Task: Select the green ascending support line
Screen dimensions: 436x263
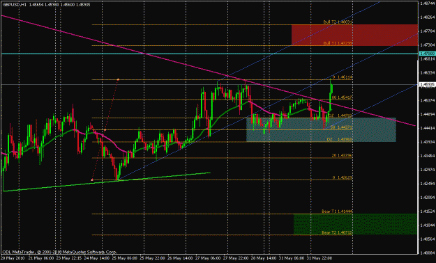Action: 107,182
